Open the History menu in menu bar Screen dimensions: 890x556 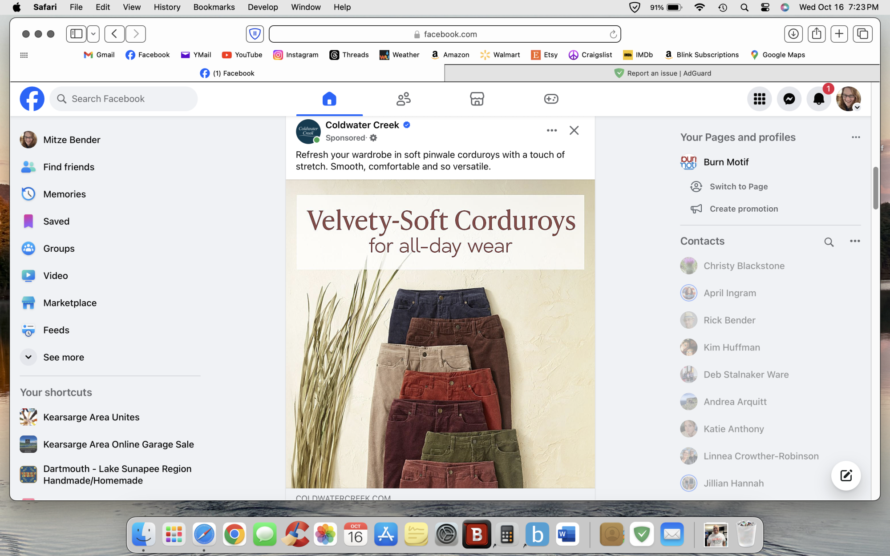click(x=166, y=7)
